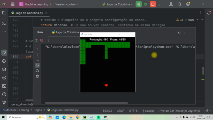Click the Jogo Snake game window title

point(88,34)
